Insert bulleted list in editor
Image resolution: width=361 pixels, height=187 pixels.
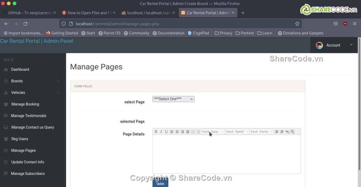point(198,132)
